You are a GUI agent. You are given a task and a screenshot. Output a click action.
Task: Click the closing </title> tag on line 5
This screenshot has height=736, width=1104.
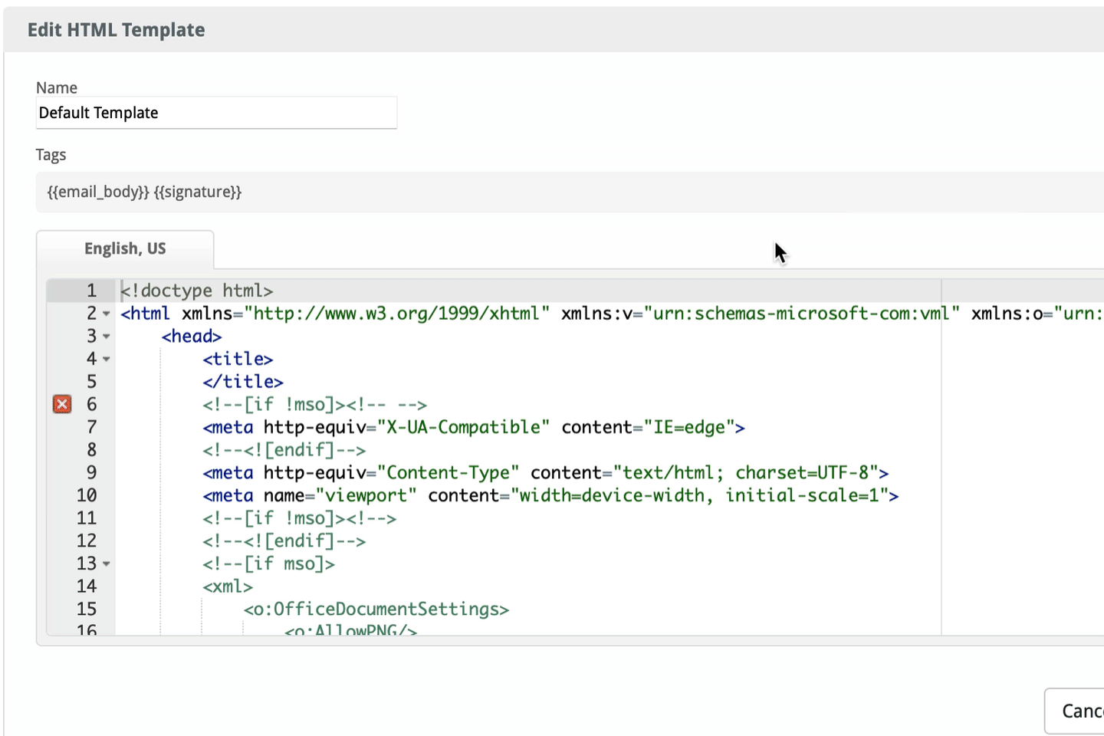tap(243, 382)
